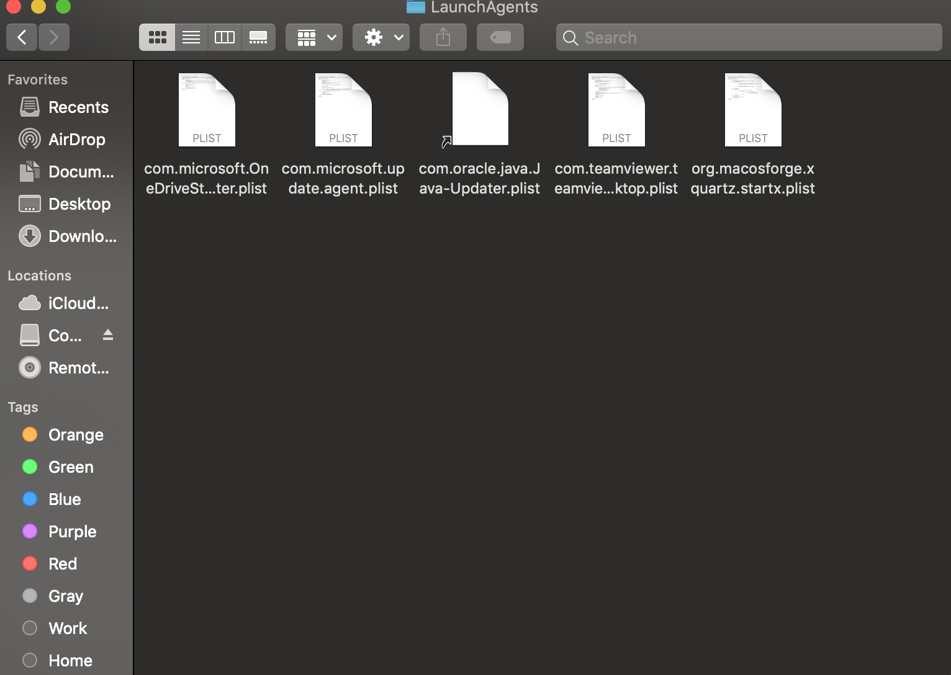Switch to list view
This screenshot has width=951, height=675.
[x=191, y=37]
